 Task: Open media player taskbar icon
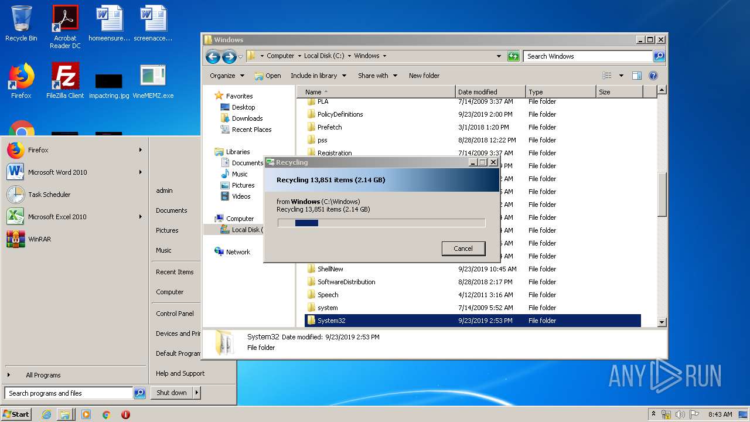tap(86, 414)
